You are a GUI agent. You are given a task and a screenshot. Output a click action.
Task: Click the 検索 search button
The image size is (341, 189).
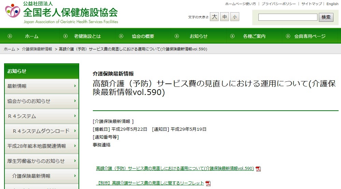pos(326,17)
